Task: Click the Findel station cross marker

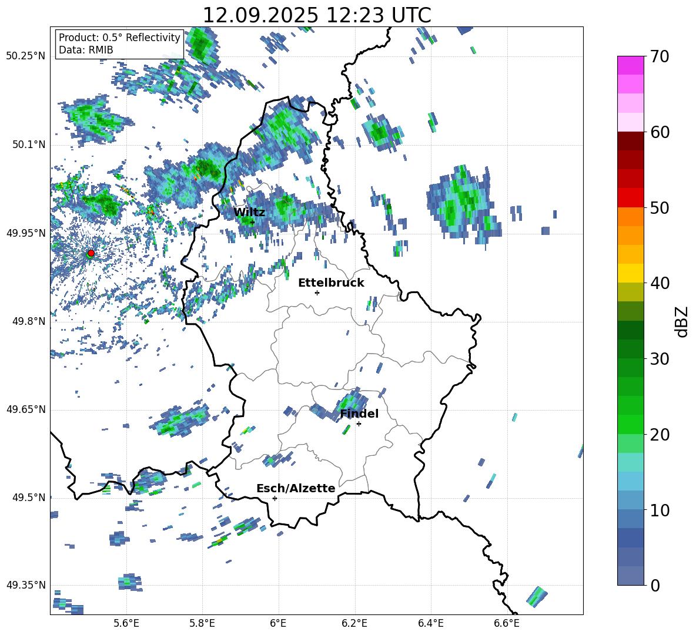Action: pyautogui.click(x=359, y=424)
